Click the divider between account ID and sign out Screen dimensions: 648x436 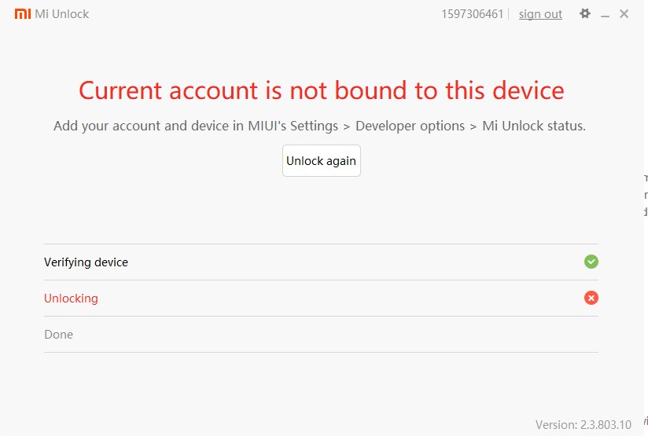[x=510, y=14]
